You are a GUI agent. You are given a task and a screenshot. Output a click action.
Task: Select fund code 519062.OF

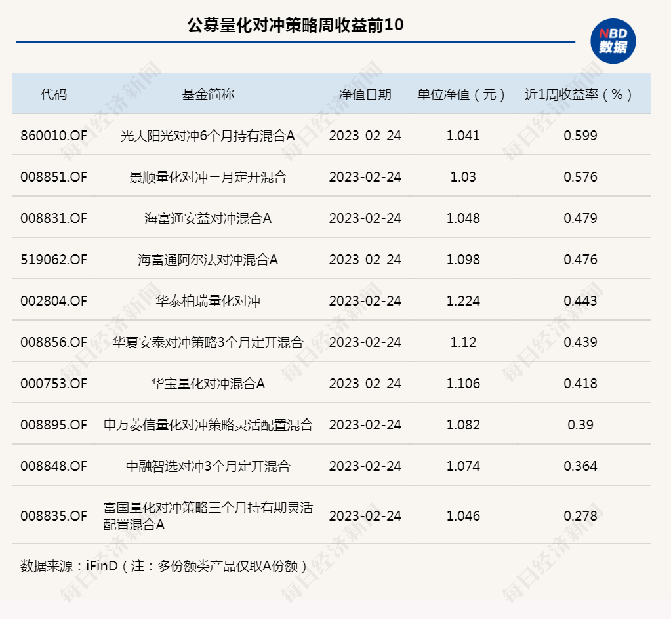click(x=54, y=260)
